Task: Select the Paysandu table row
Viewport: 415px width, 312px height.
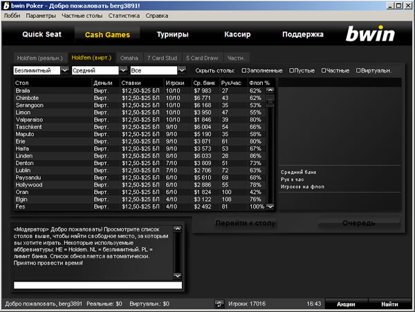Action: pyautogui.click(x=140, y=178)
